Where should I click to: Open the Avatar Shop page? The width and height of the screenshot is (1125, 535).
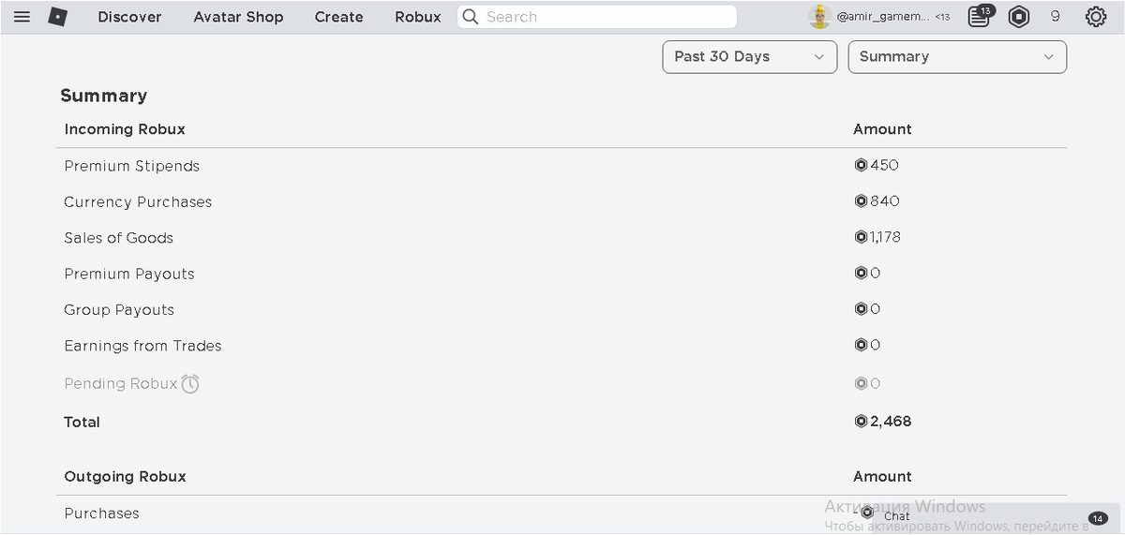click(x=238, y=17)
